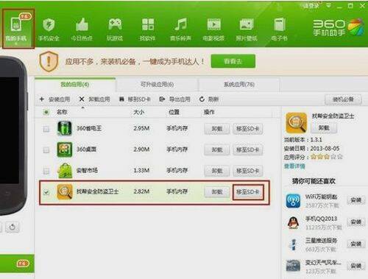The width and height of the screenshot is (368, 279).
Task: Click the 1.33M size cell
Action: 141,170
